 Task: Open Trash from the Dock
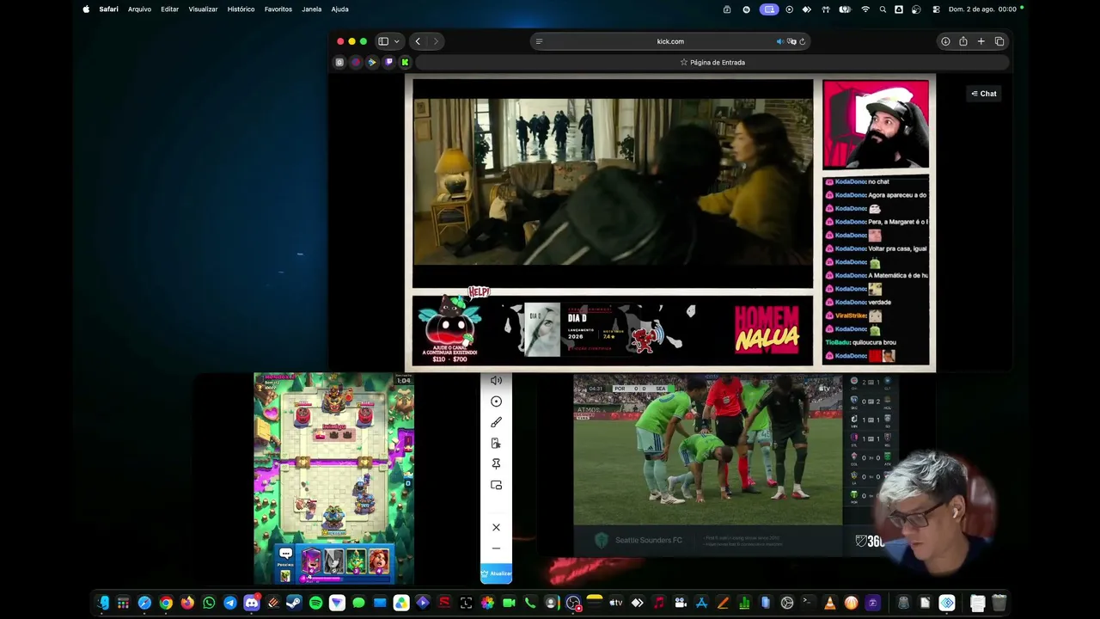pos(999,603)
